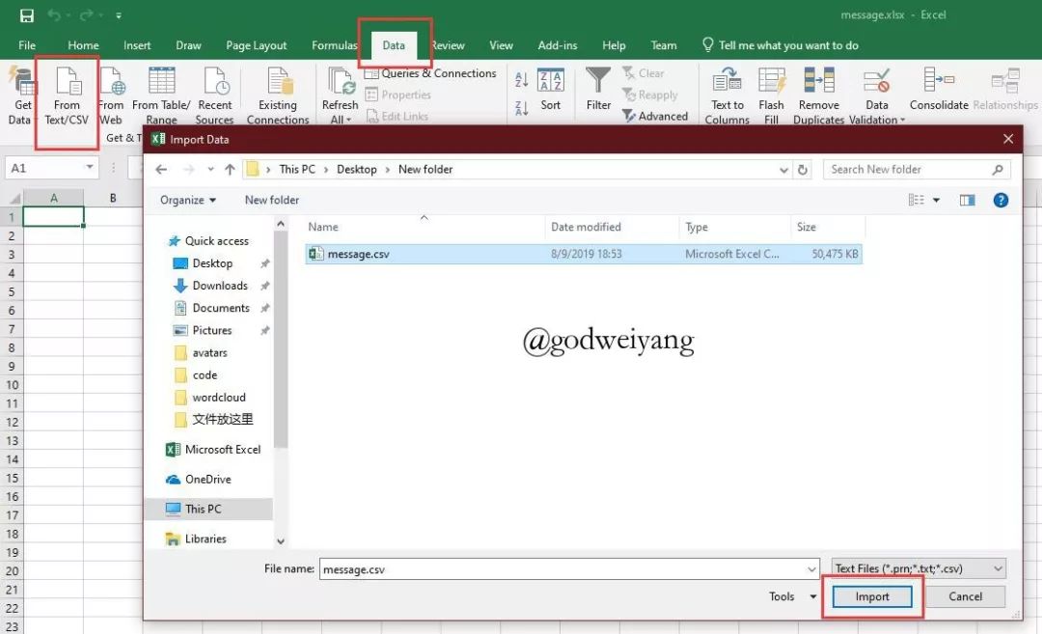Screen dimensions: 1042x634
Task: Switch to the Home tab
Action: tap(83, 45)
